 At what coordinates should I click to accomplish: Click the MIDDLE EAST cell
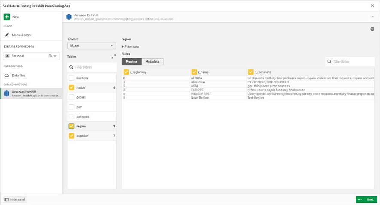201,93
